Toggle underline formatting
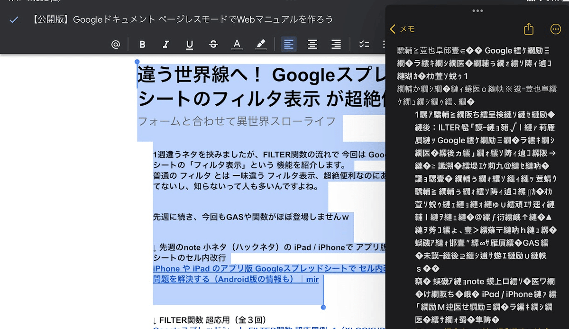This screenshot has width=569, height=329. point(190,44)
